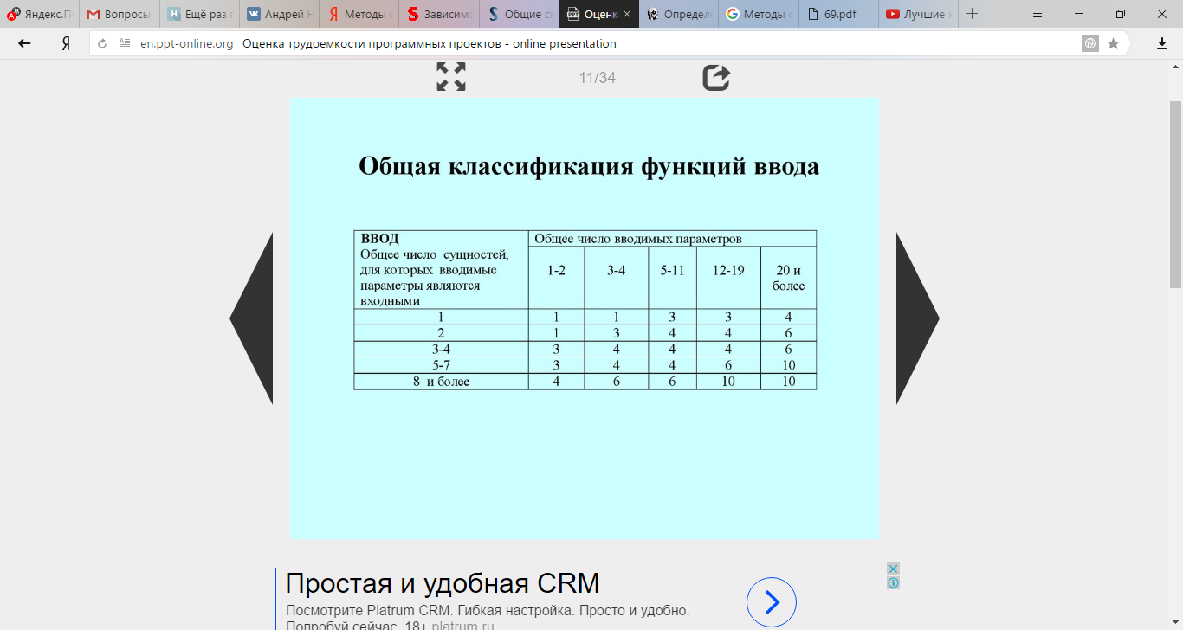The width and height of the screenshot is (1183, 630).
Task: Bookmark the page with the star icon
Action: [1113, 43]
